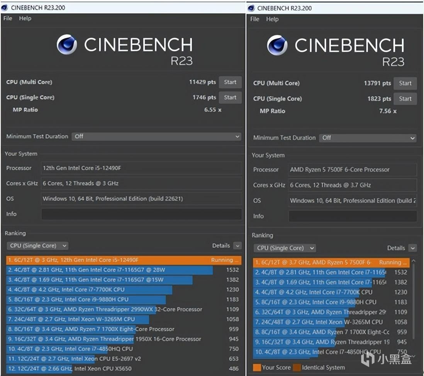Screen dimensions: 424x376
Task: Start Multi Core test in left window
Action: pyautogui.click(x=230, y=82)
